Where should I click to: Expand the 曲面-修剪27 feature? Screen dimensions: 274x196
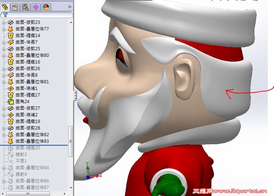[x=4, y=109]
